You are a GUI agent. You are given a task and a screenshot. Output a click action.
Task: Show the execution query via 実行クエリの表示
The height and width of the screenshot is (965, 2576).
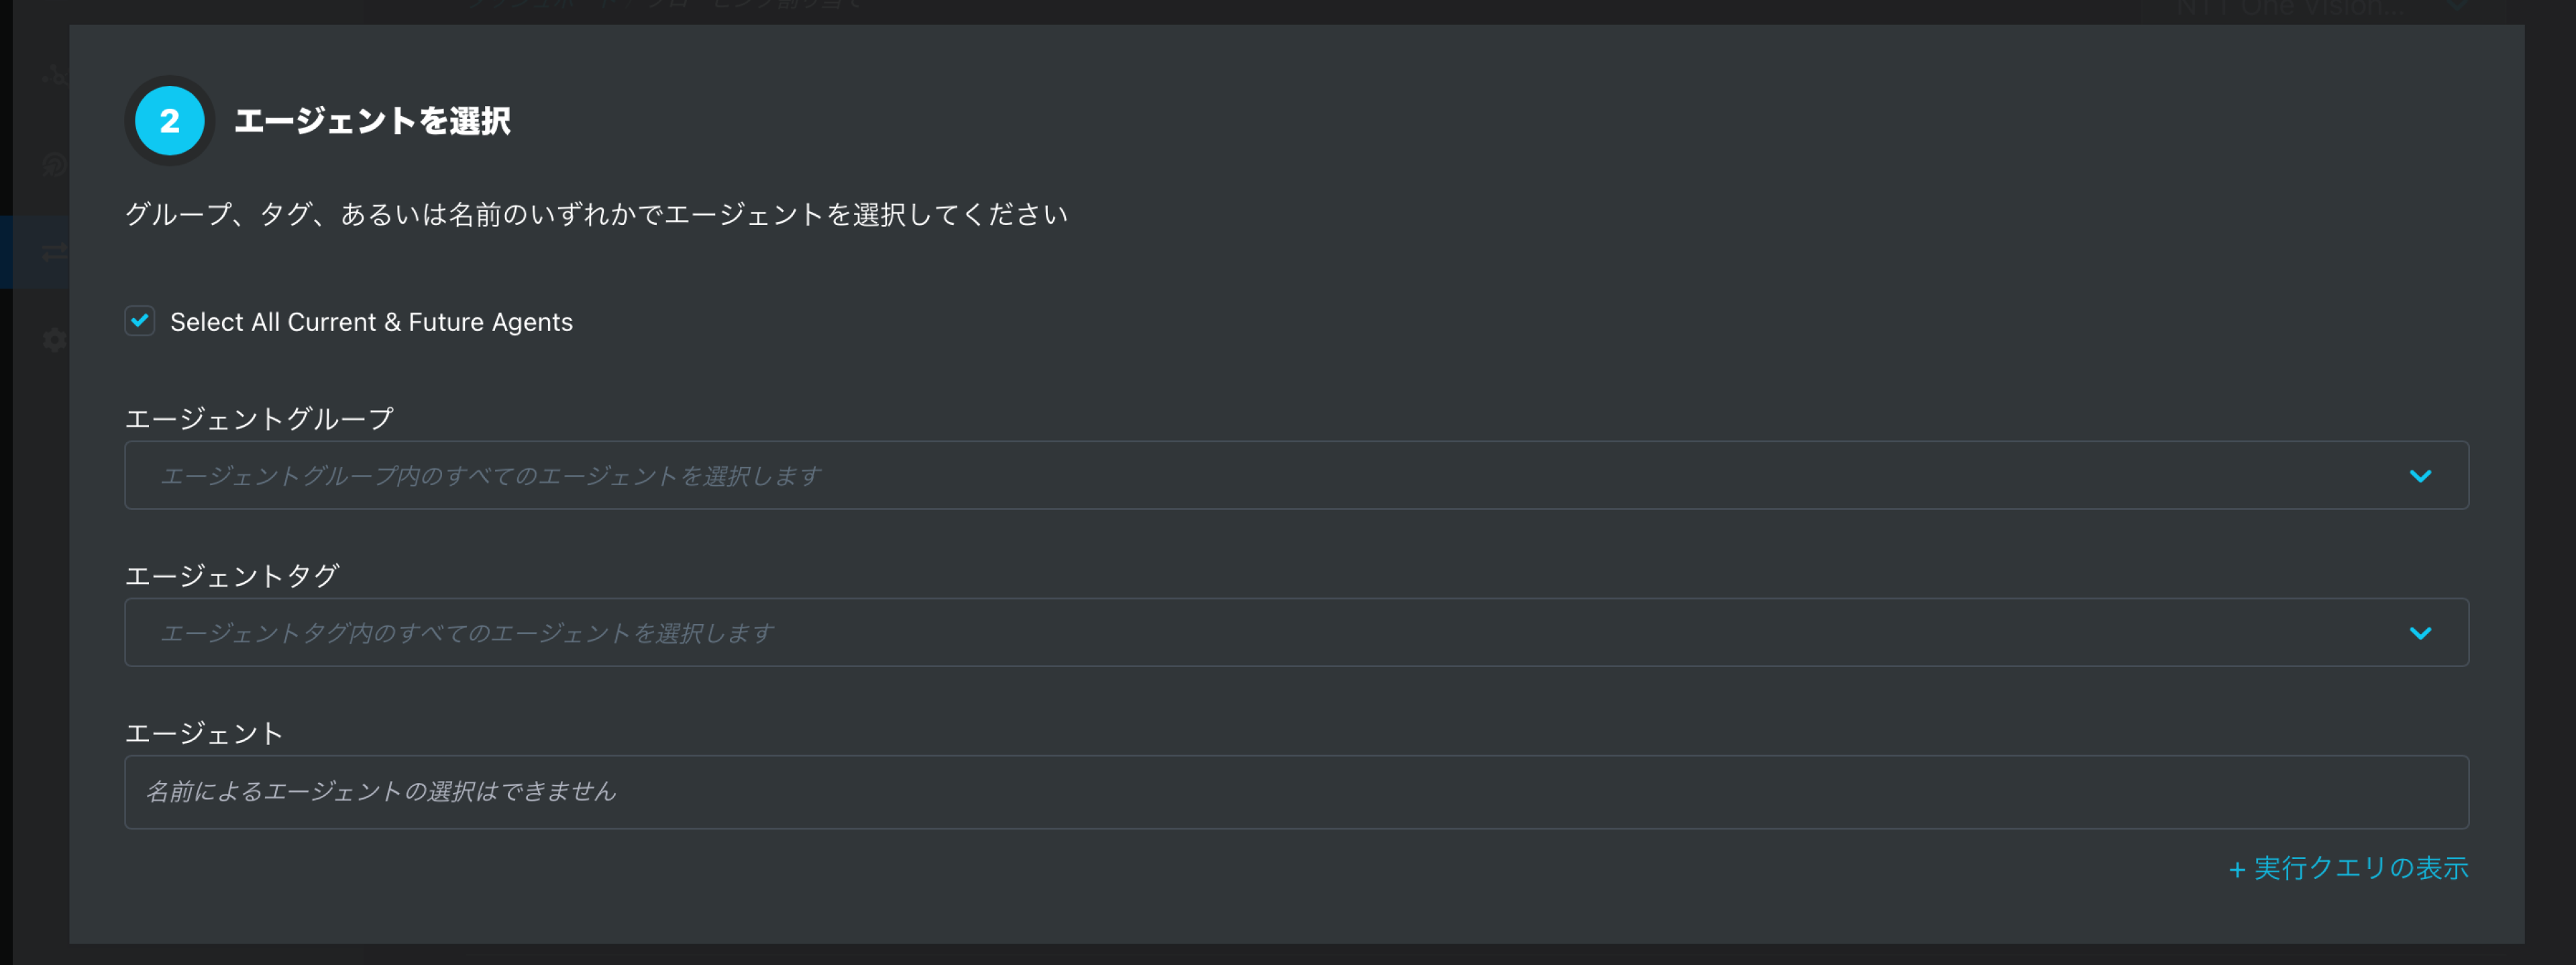pos(2360,868)
